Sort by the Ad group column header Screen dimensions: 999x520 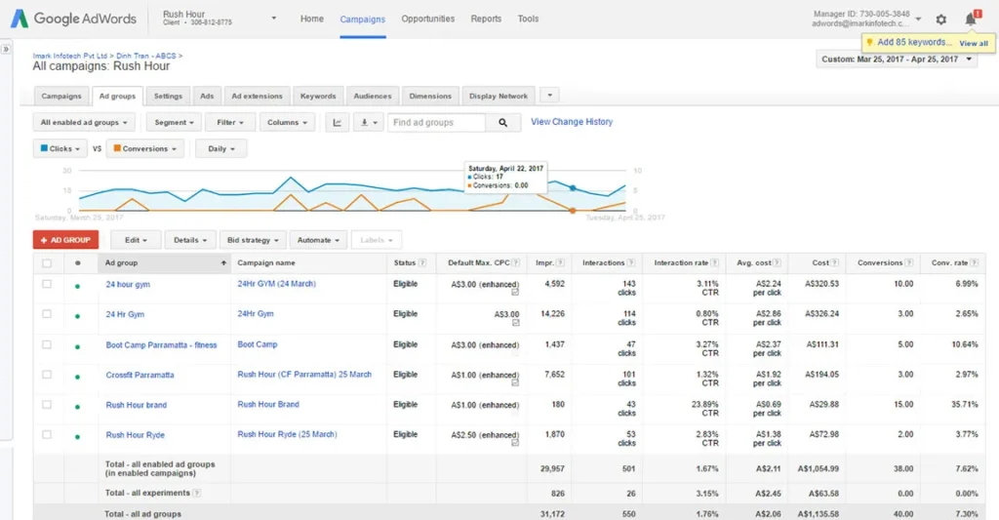pyautogui.click(x=164, y=262)
